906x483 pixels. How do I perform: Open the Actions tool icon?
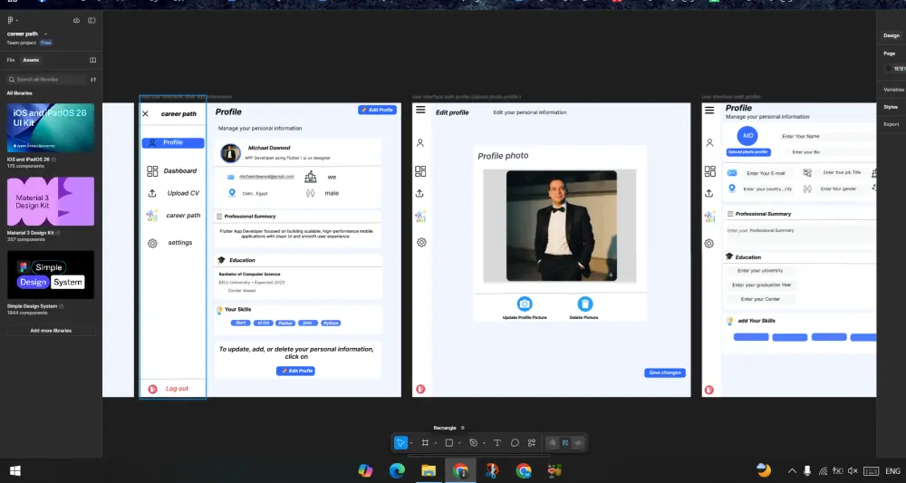point(532,443)
